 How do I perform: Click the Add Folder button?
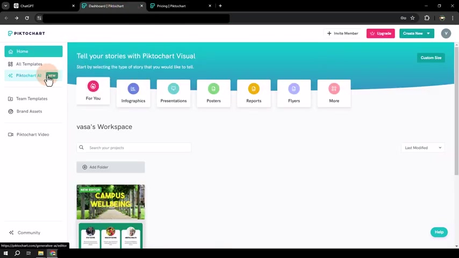pyautogui.click(x=111, y=167)
